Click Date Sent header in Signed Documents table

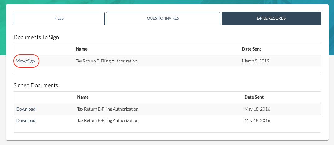[254, 97]
